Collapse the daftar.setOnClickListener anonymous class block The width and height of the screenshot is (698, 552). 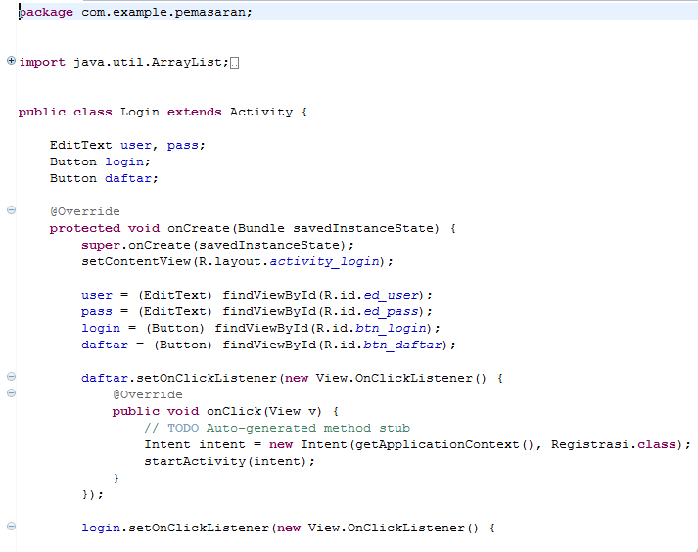11,376
